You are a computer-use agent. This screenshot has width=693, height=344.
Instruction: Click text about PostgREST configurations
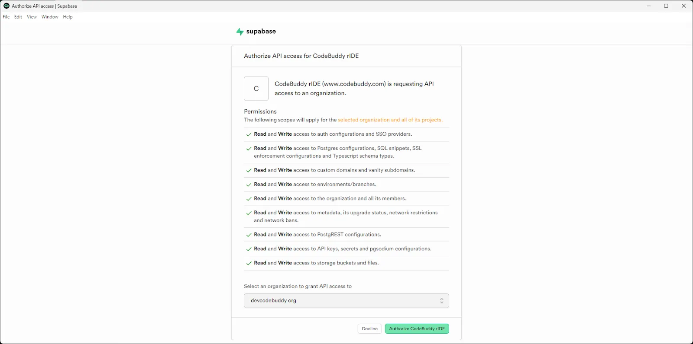coord(317,235)
